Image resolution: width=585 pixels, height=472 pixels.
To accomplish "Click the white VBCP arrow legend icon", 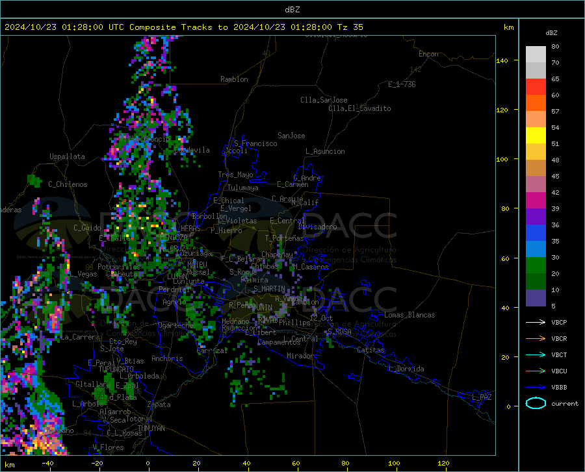I will pyautogui.click(x=536, y=322).
